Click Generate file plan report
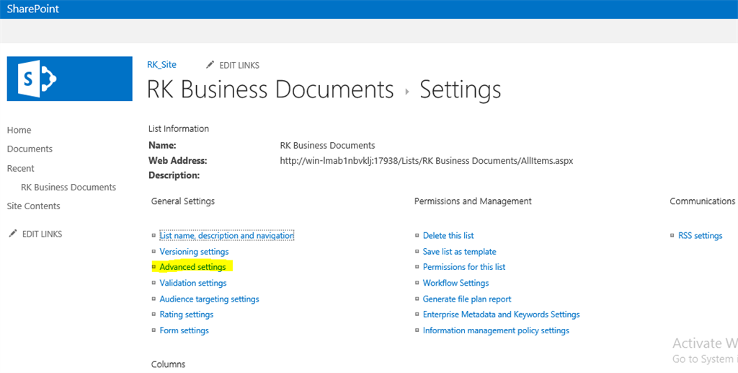Screen dimensions: 738x373 click(467, 299)
